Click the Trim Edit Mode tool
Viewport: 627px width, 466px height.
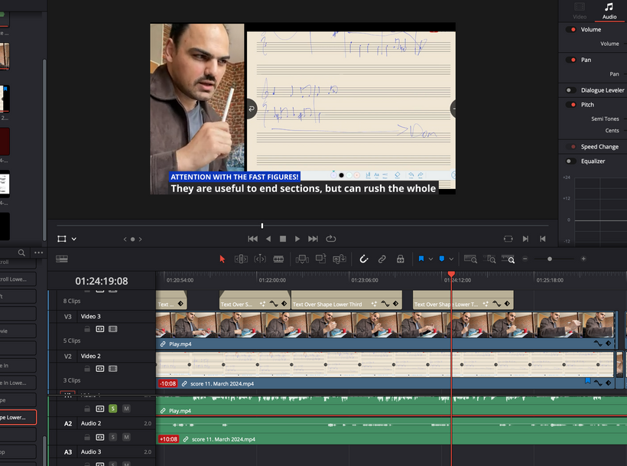coord(241,259)
